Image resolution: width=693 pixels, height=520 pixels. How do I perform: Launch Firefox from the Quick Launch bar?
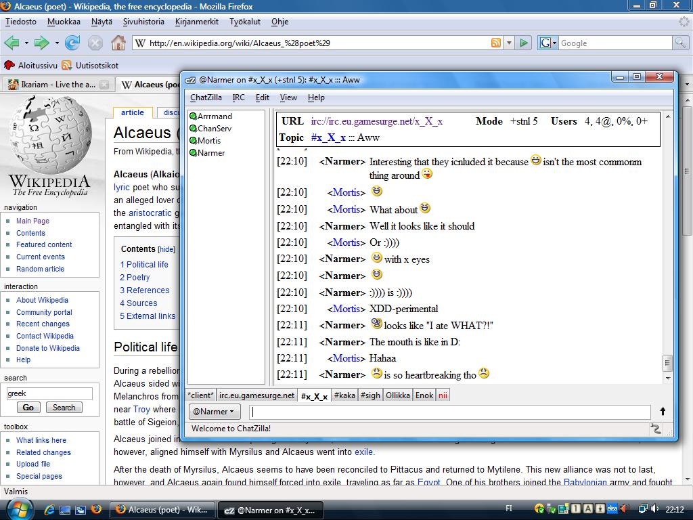click(x=96, y=509)
